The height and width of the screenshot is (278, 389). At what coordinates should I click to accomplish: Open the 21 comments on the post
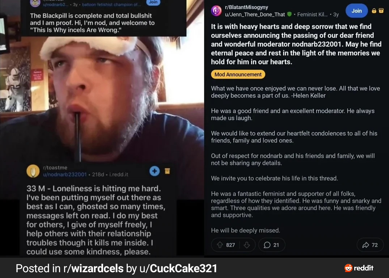(x=271, y=245)
